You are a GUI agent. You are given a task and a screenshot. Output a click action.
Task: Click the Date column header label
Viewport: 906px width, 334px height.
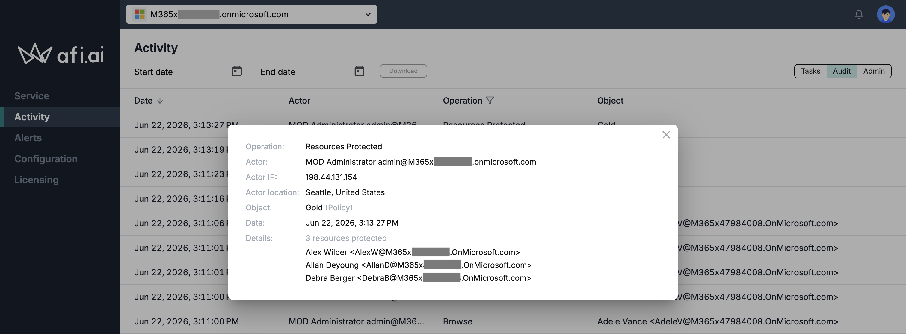point(143,101)
